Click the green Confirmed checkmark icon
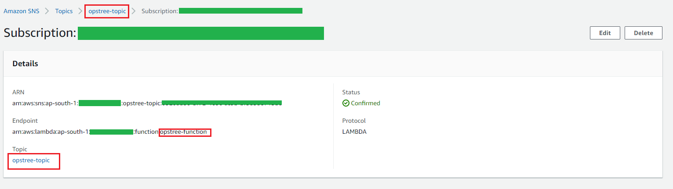 (x=346, y=103)
